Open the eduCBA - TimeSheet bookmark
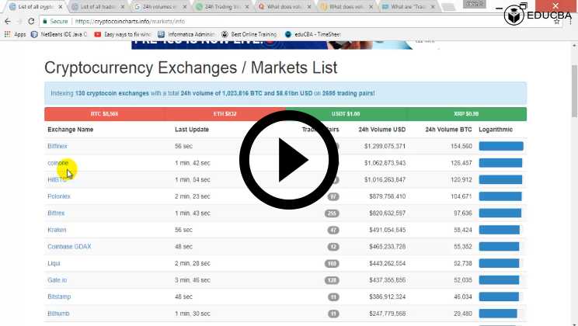This screenshot has width=578, height=326. pyautogui.click(x=314, y=34)
